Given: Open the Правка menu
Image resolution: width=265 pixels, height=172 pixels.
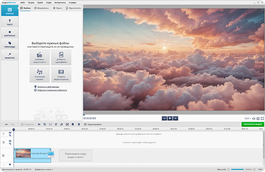Looking at the screenshot, I should [31, 2].
